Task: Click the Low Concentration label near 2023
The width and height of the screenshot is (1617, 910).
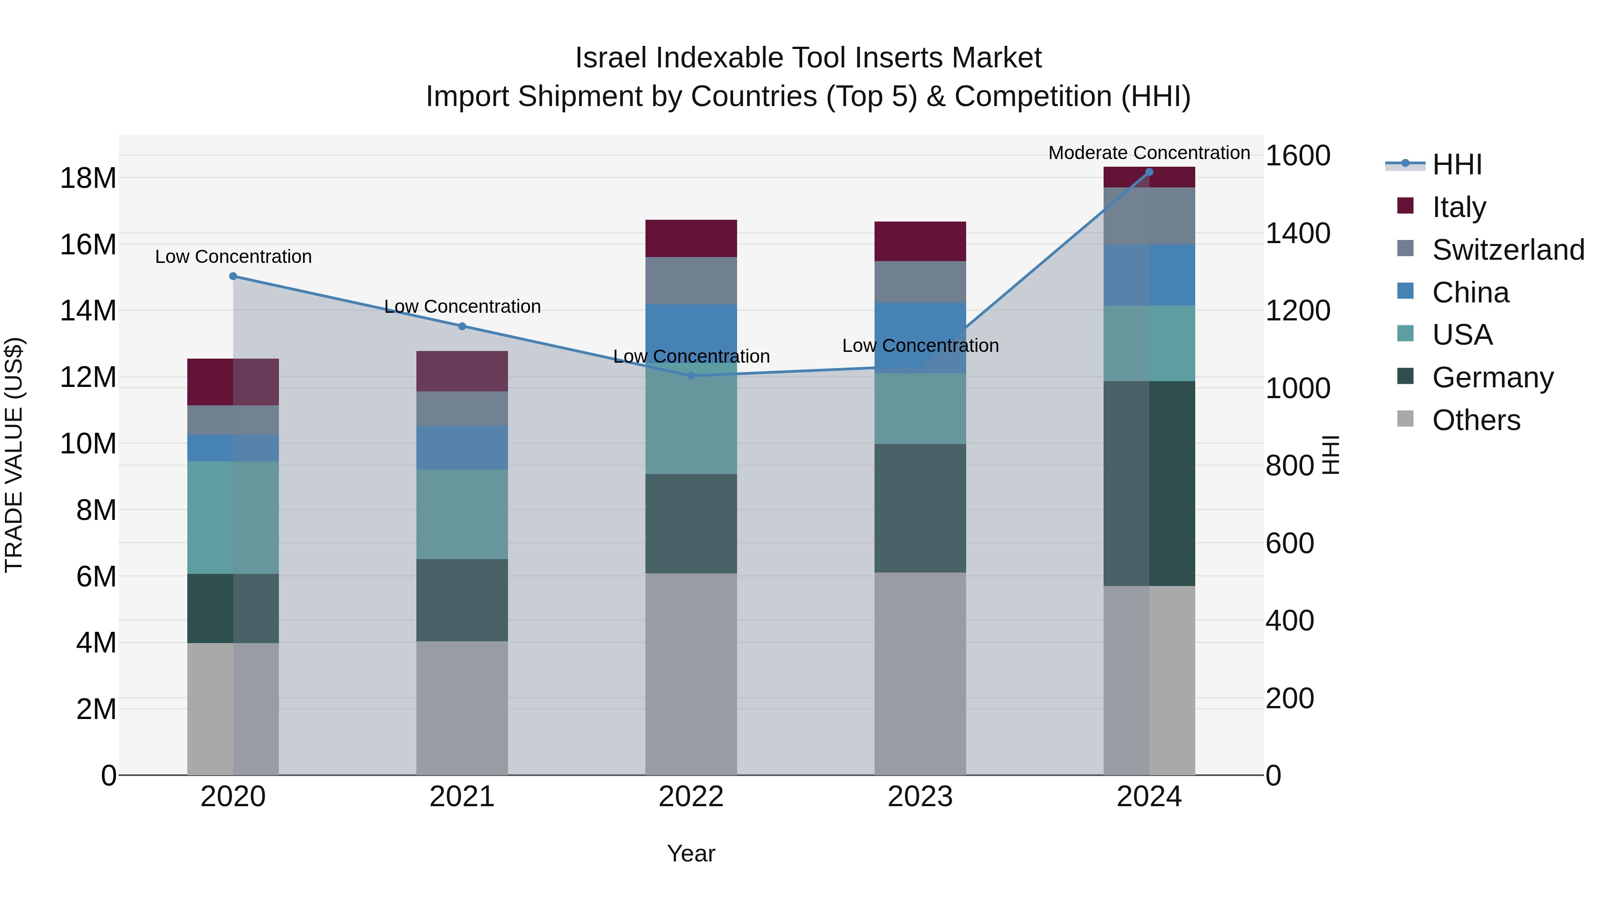Action: 920,346
